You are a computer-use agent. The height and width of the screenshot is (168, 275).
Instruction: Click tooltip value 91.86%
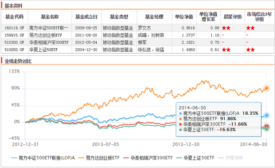click(228, 119)
